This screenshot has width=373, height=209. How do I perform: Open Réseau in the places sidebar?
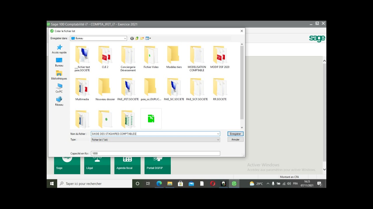pyautogui.click(x=59, y=101)
